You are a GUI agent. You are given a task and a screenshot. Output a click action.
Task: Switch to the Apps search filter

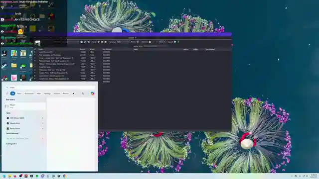(x=19, y=93)
